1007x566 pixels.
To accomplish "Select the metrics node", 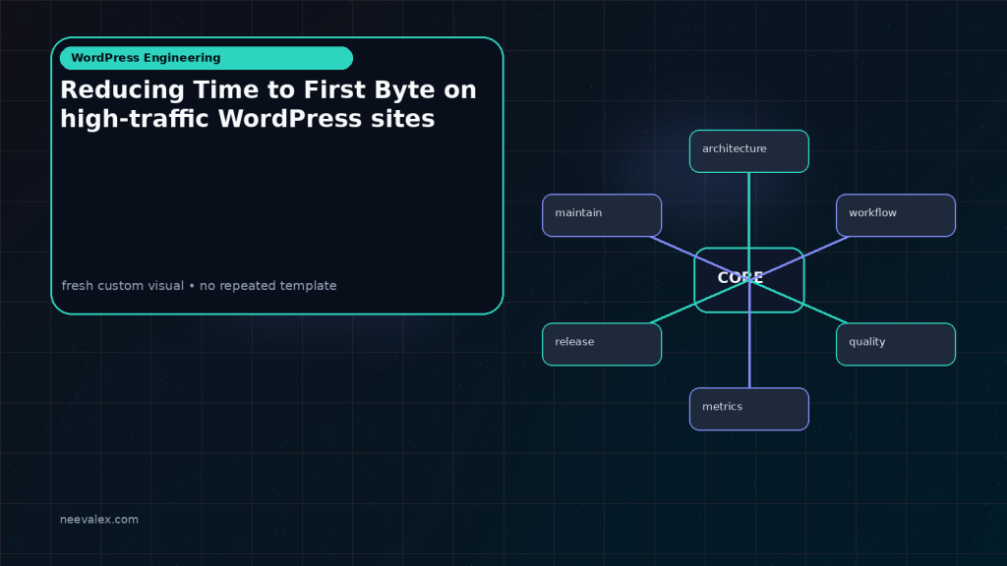I will tap(748, 409).
